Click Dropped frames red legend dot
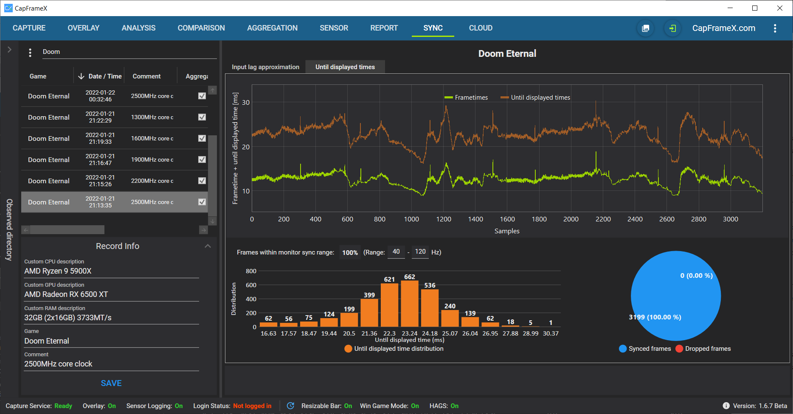The width and height of the screenshot is (793, 414). (679, 349)
